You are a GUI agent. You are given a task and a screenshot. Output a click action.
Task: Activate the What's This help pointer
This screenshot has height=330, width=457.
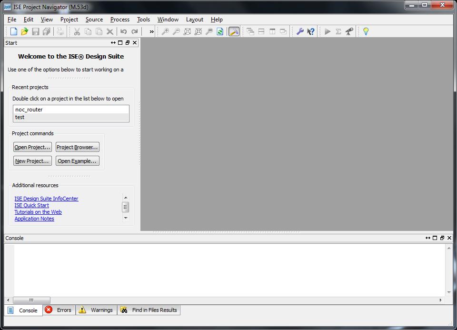(311, 31)
